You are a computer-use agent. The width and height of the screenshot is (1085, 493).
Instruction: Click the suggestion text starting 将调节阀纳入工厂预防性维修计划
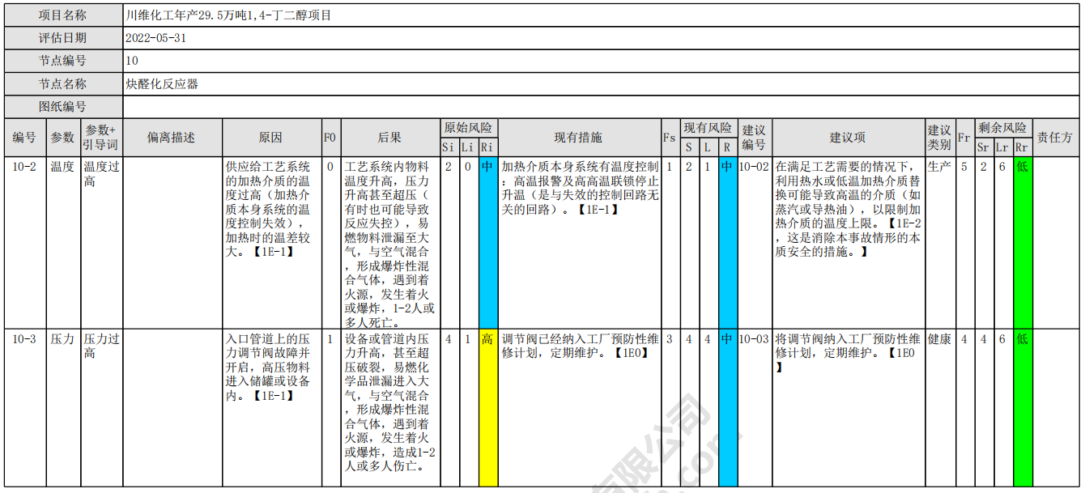pyautogui.click(x=848, y=353)
